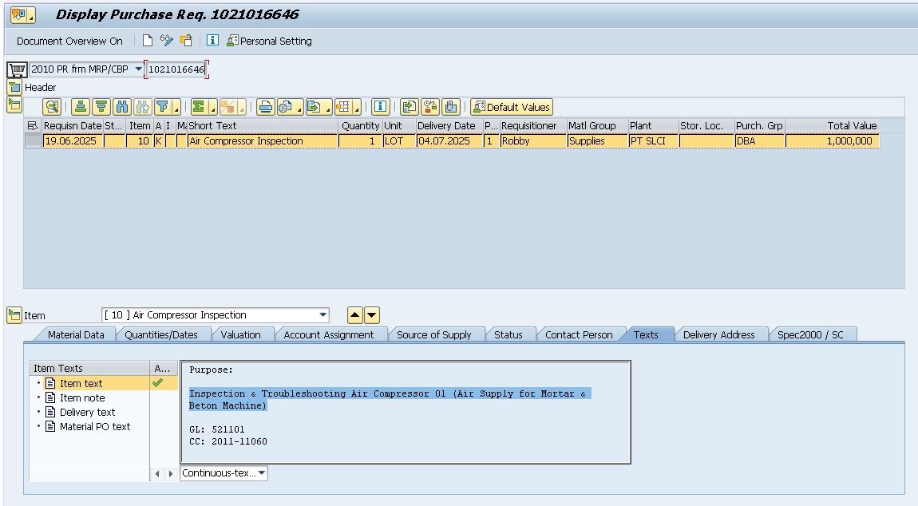
Task: Click the Short Text cell Air Compressor Inspection
Action: click(263, 140)
